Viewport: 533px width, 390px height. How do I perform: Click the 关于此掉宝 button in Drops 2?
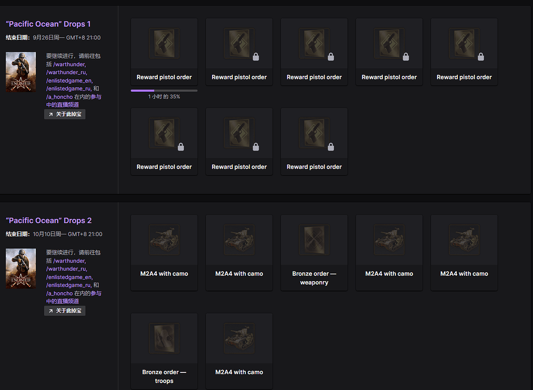pos(64,311)
